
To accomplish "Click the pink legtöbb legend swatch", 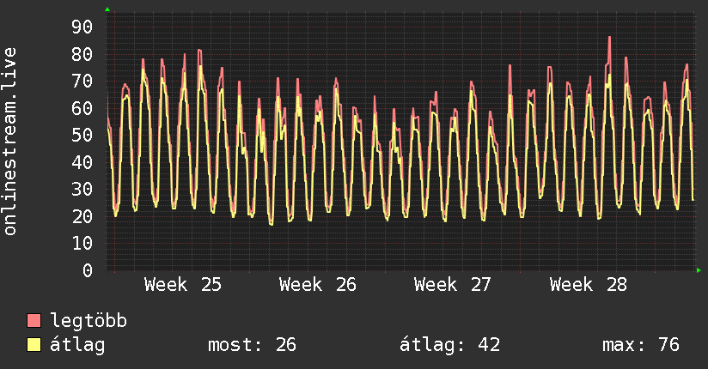I will (34, 320).
